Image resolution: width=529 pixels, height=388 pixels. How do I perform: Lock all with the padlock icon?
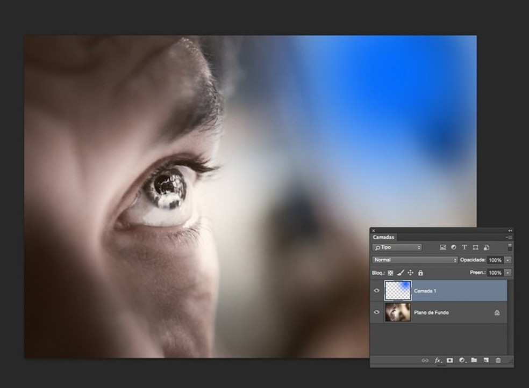[420, 273]
